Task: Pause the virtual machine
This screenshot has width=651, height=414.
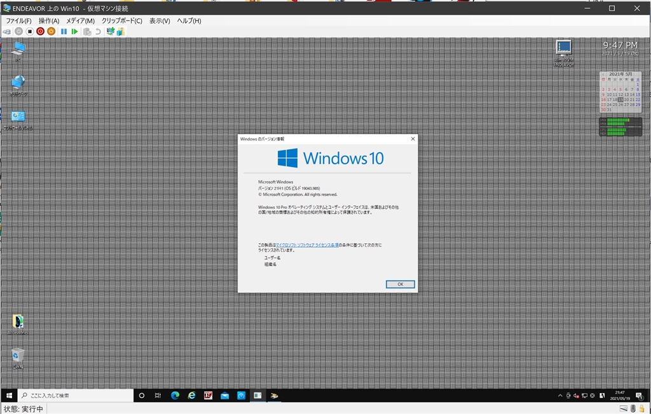Action: point(64,32)
